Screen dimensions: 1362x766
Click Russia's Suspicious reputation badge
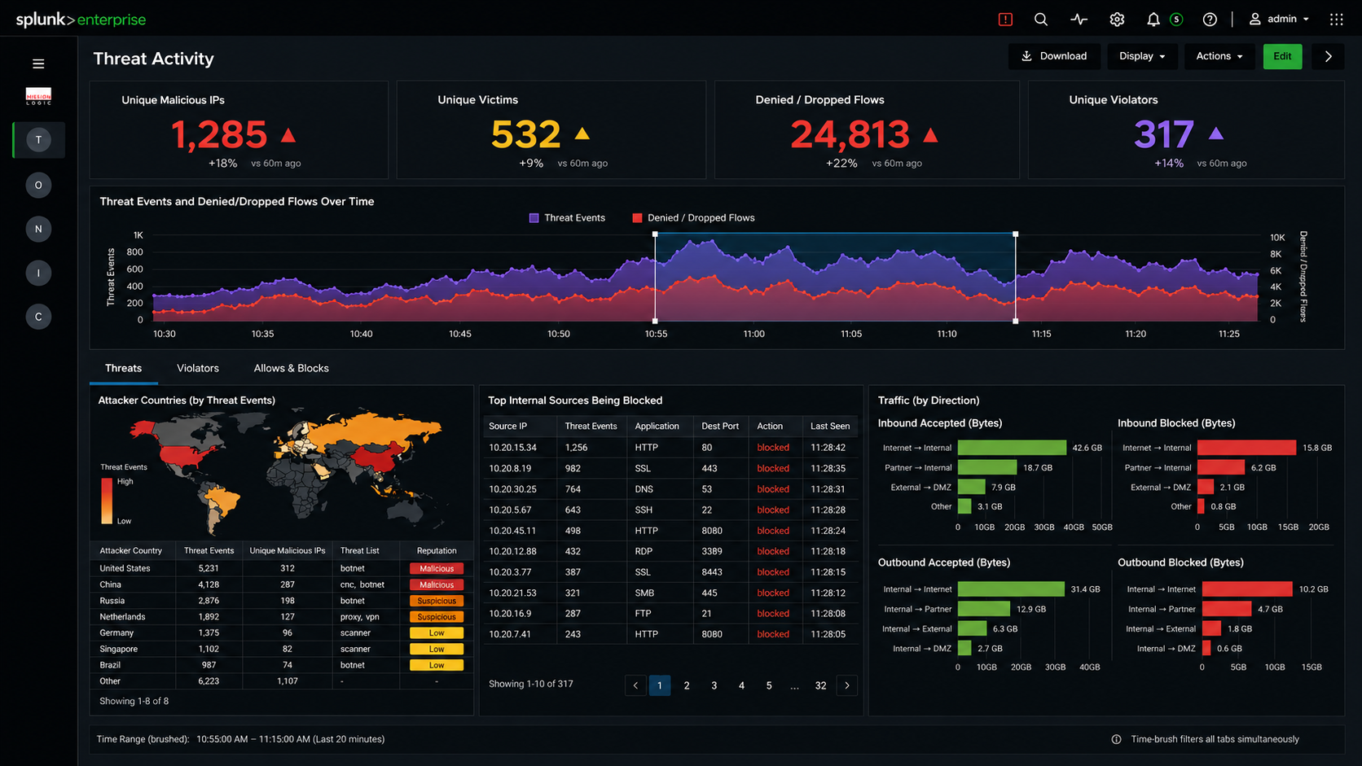(437, 601)
